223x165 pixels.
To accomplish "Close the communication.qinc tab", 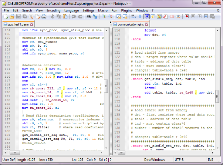I will pos(146,24).
